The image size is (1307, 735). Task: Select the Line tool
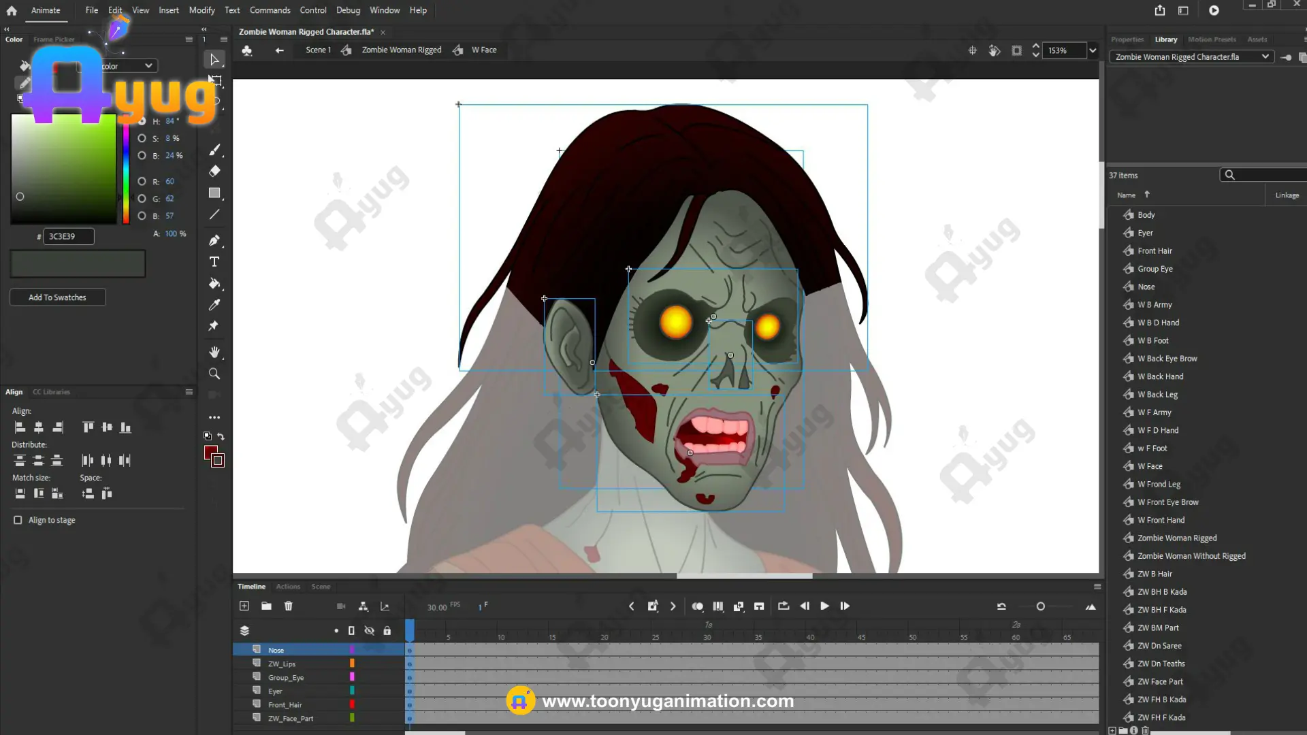214,214
